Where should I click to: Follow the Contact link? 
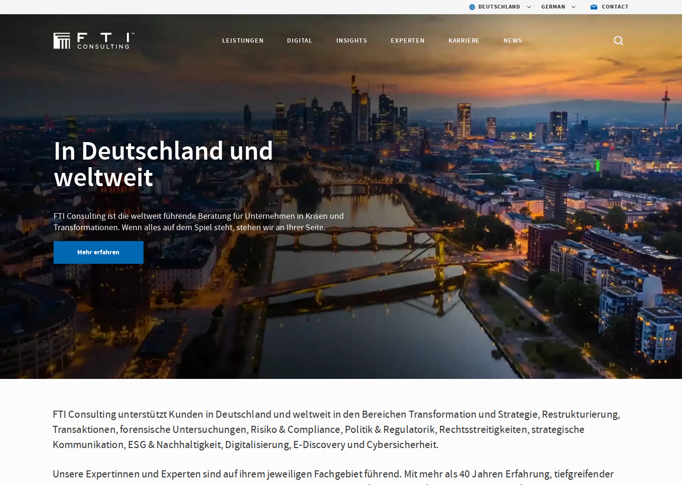tap(615, 7)
